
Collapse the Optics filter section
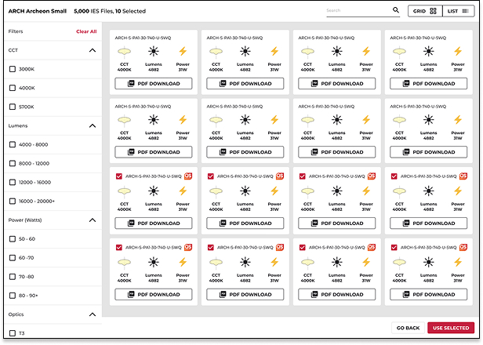pos(93,314)
